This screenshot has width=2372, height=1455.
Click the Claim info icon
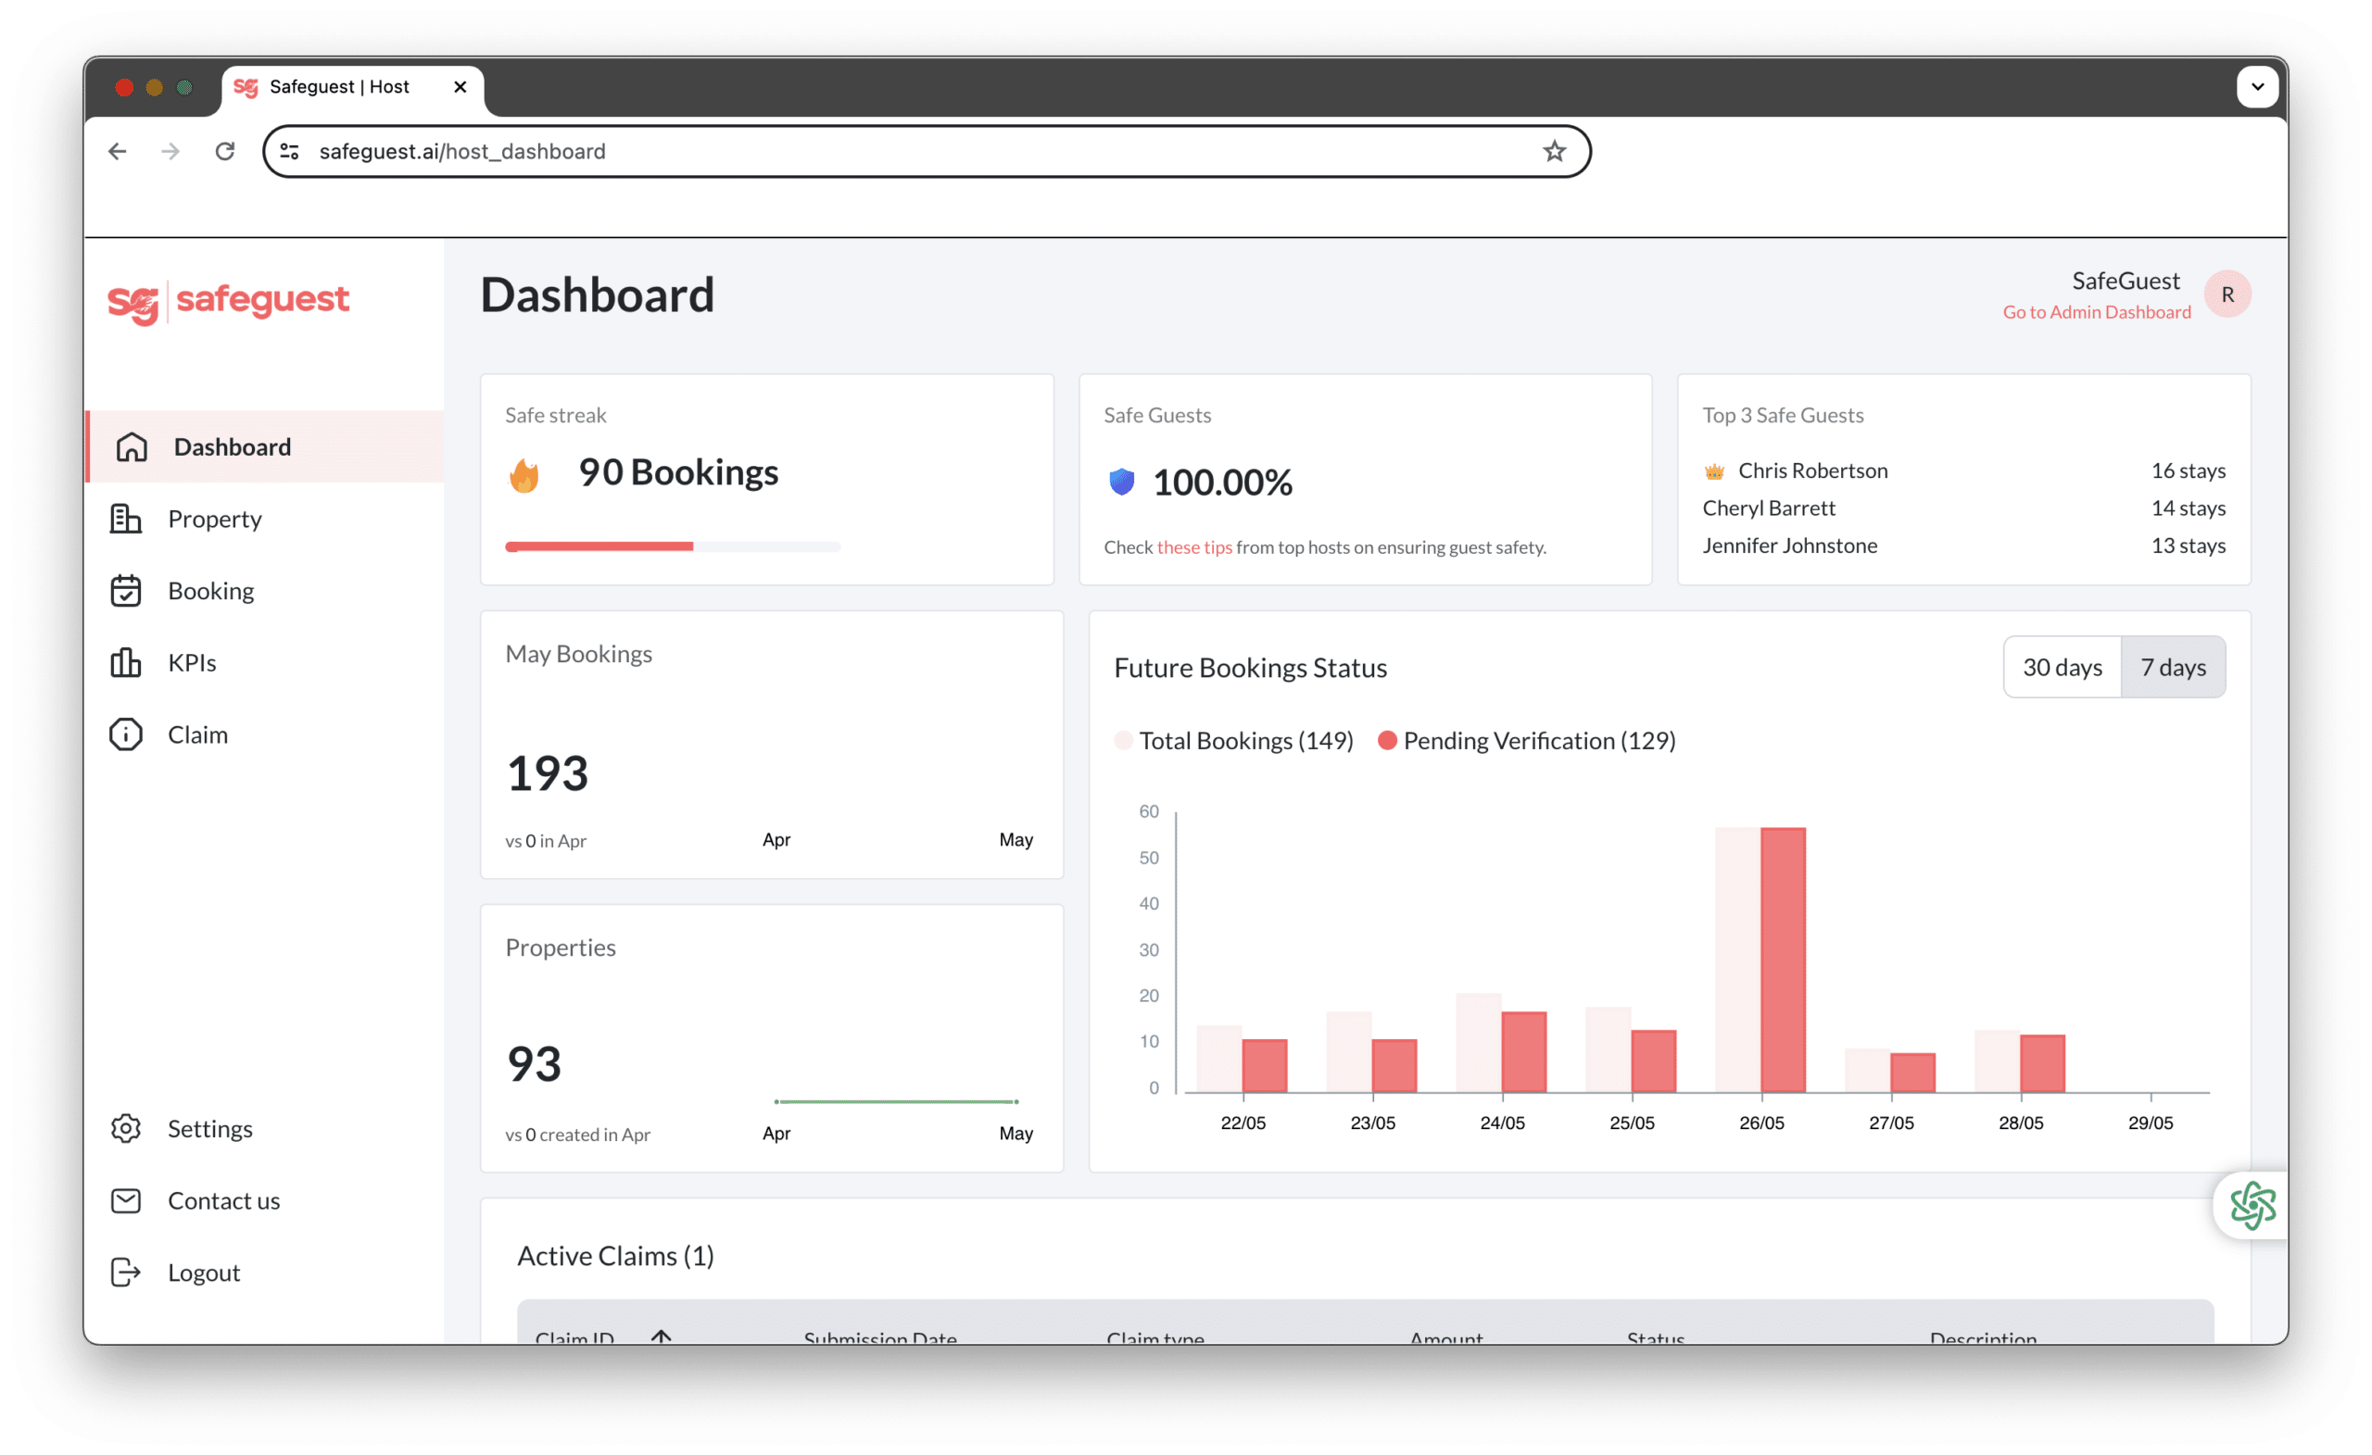[125, 734]
